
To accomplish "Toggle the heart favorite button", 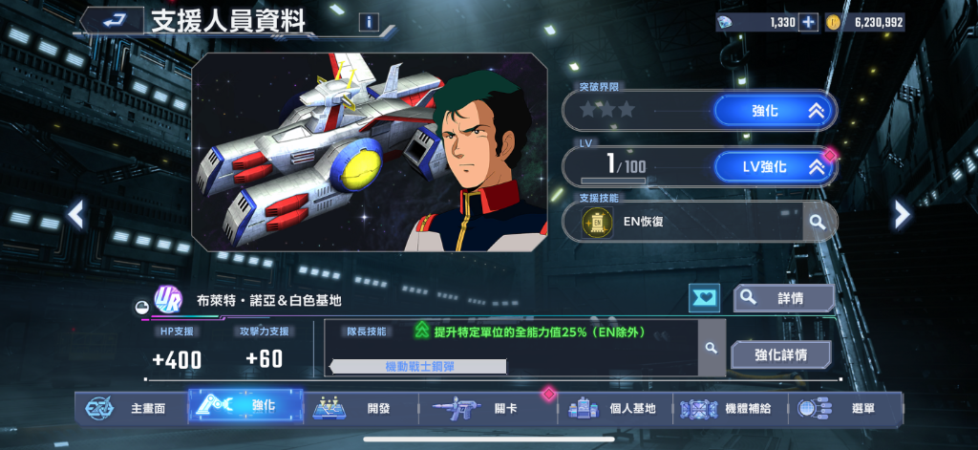I will (704, 298).
